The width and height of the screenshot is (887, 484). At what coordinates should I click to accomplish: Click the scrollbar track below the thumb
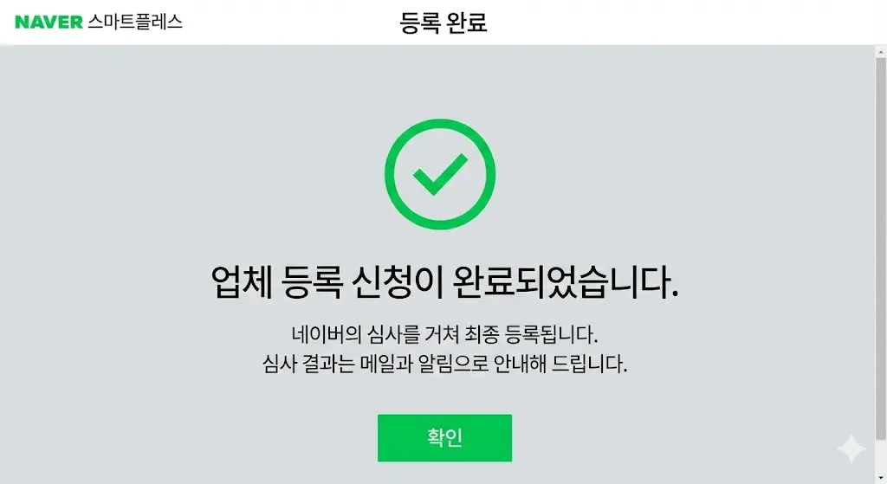881,456
